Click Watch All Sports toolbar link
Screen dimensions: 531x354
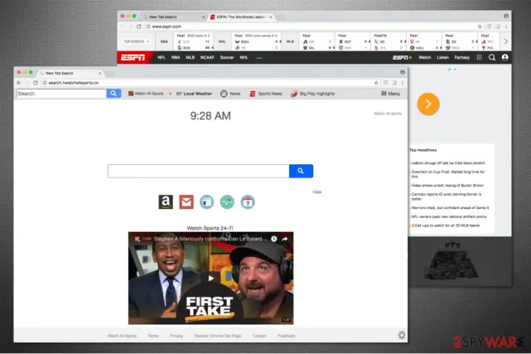click(x=146, y=94)
